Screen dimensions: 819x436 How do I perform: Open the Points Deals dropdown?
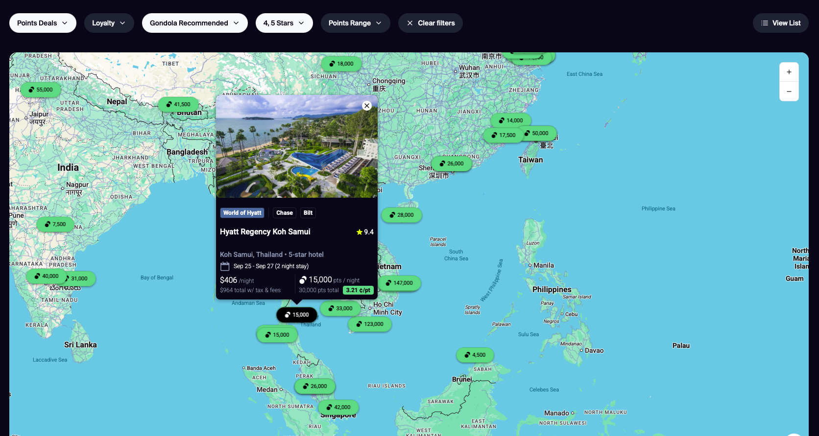click(43, 23)
